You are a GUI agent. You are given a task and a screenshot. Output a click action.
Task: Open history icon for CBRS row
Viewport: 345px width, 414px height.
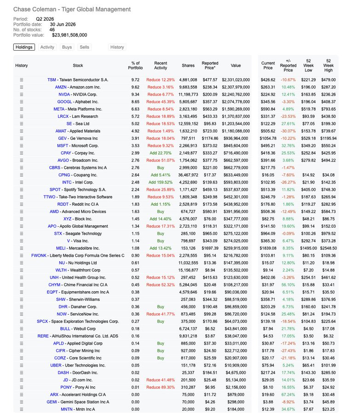[21, 167]
